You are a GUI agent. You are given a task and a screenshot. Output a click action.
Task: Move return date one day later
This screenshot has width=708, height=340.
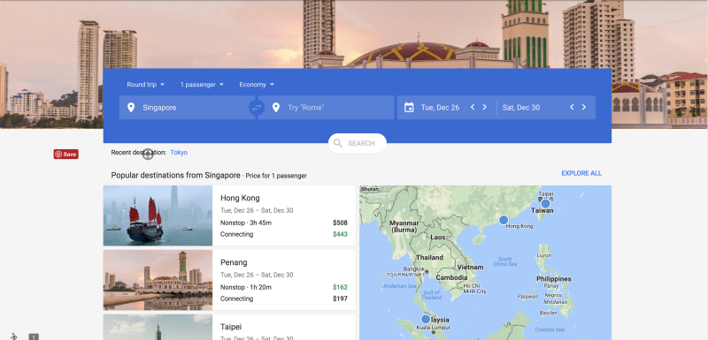pos(584,107)
